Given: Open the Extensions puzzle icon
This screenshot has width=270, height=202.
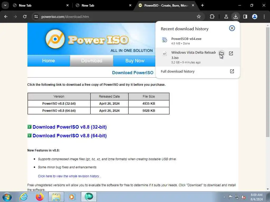Looking at the screenshot, I should (212, 17).
